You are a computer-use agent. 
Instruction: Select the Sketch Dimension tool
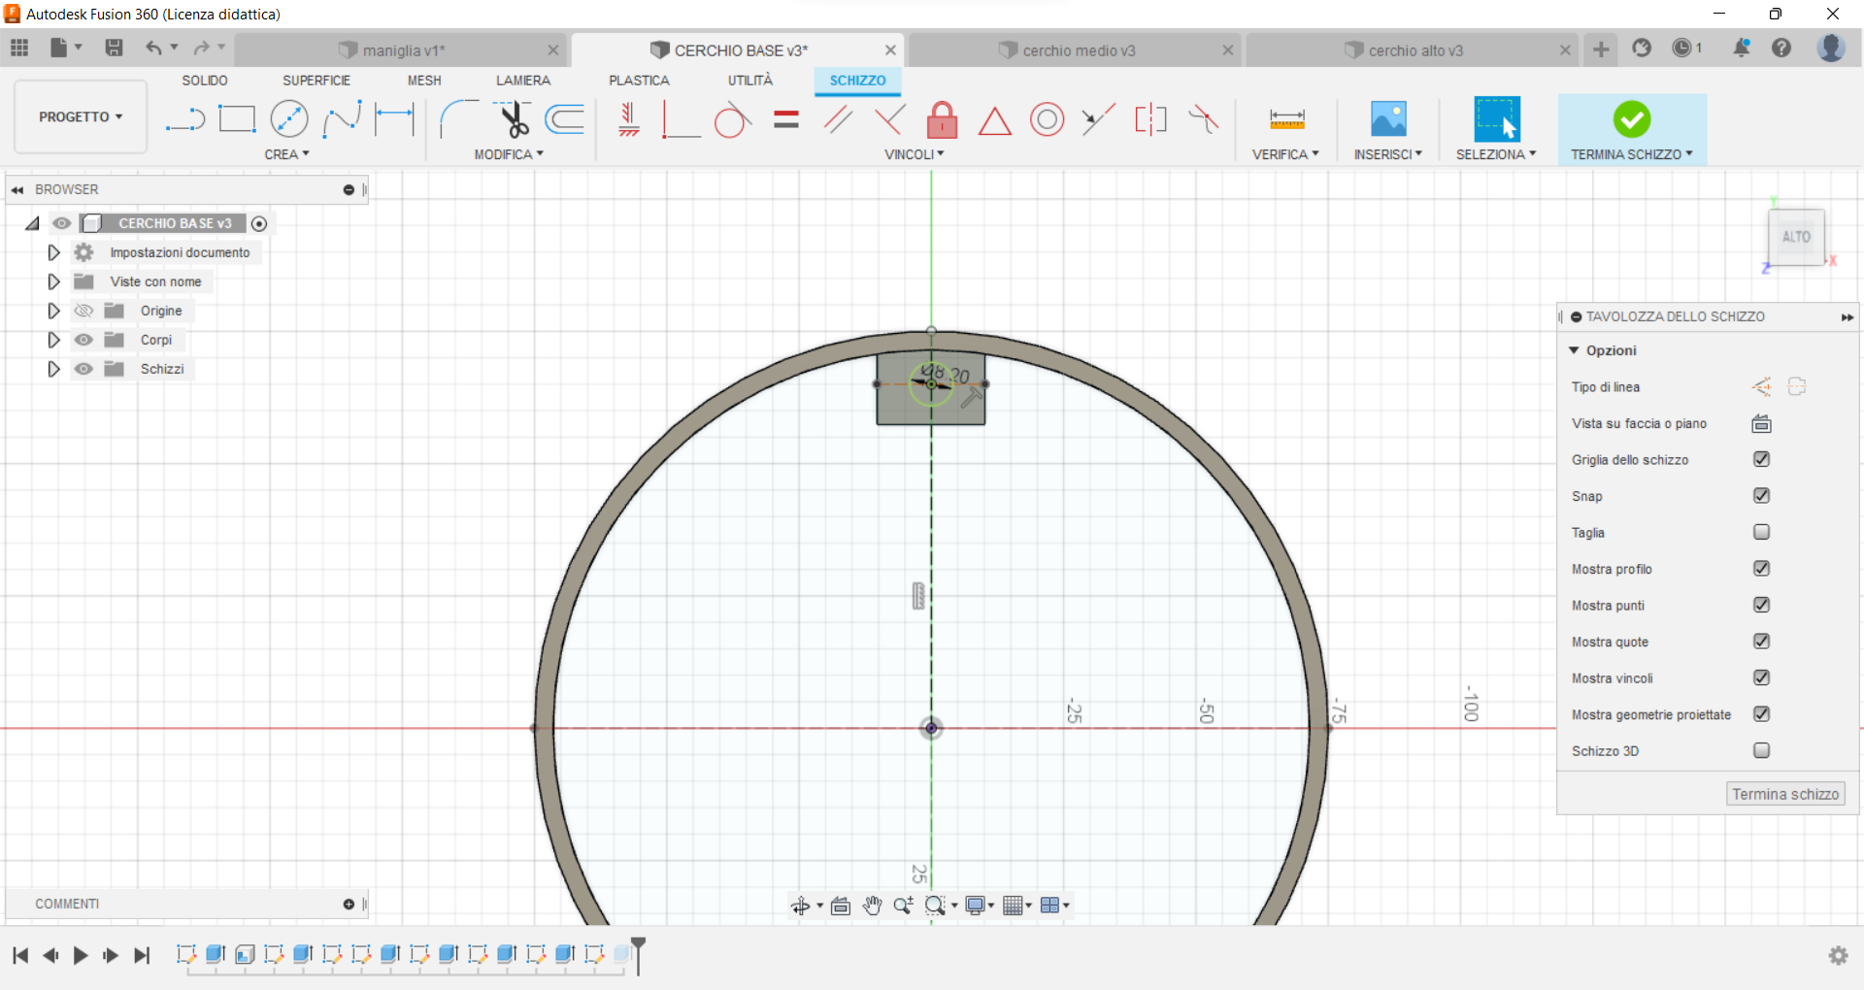click(394, 119)
